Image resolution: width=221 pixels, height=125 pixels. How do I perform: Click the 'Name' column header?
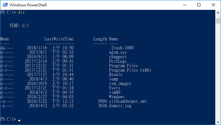click(x=113, y=39)
